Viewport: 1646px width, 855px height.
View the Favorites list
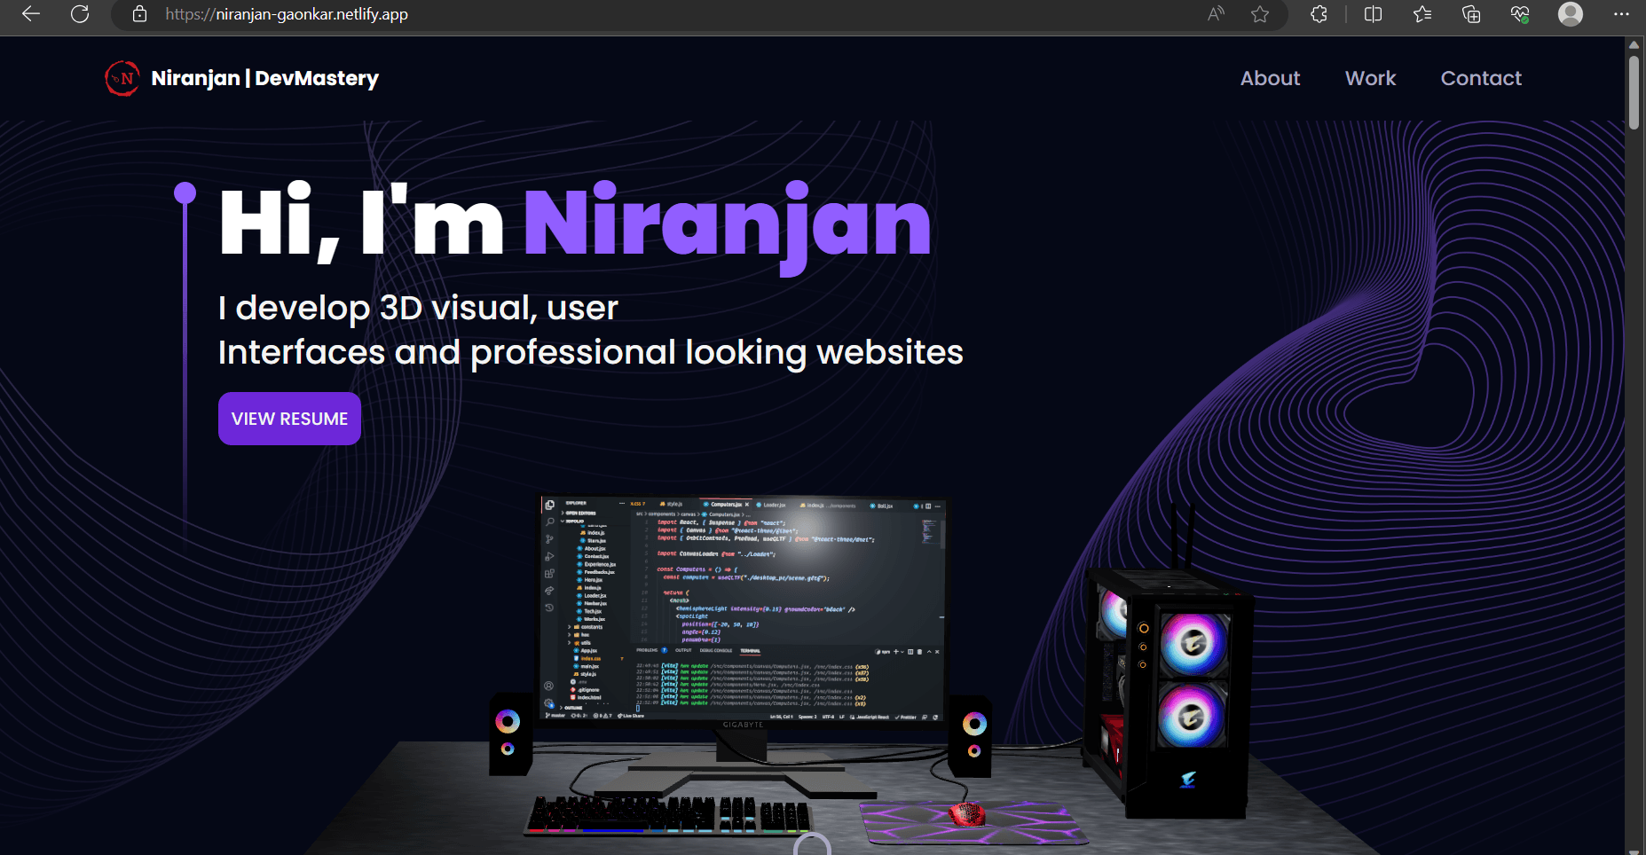coord(1422,14)
